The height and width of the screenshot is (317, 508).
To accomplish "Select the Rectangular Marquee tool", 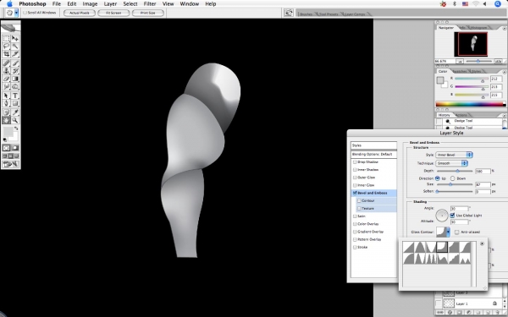I will click(x=6, y=39).
